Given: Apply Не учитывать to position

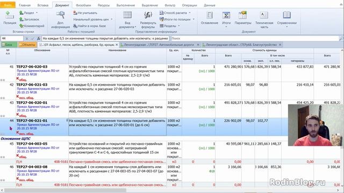Looking at the screenshot, I should (x=85, y=13).
